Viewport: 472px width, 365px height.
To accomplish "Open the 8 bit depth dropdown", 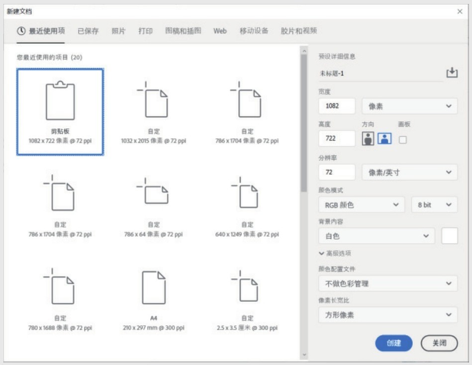I will (x=434, y=205).
